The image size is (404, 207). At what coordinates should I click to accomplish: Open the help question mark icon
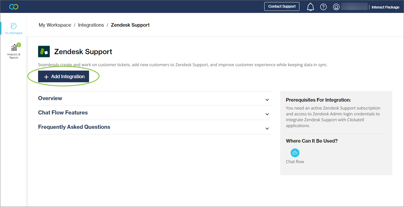click(x=323, y=7)
